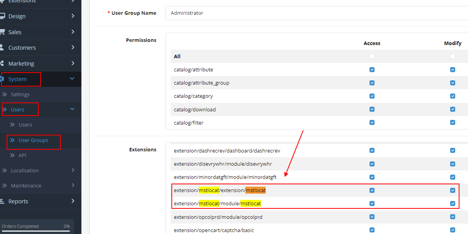Click the Design monitor icon in sidebar
468x234 pixels.
(x=2, y=16)
